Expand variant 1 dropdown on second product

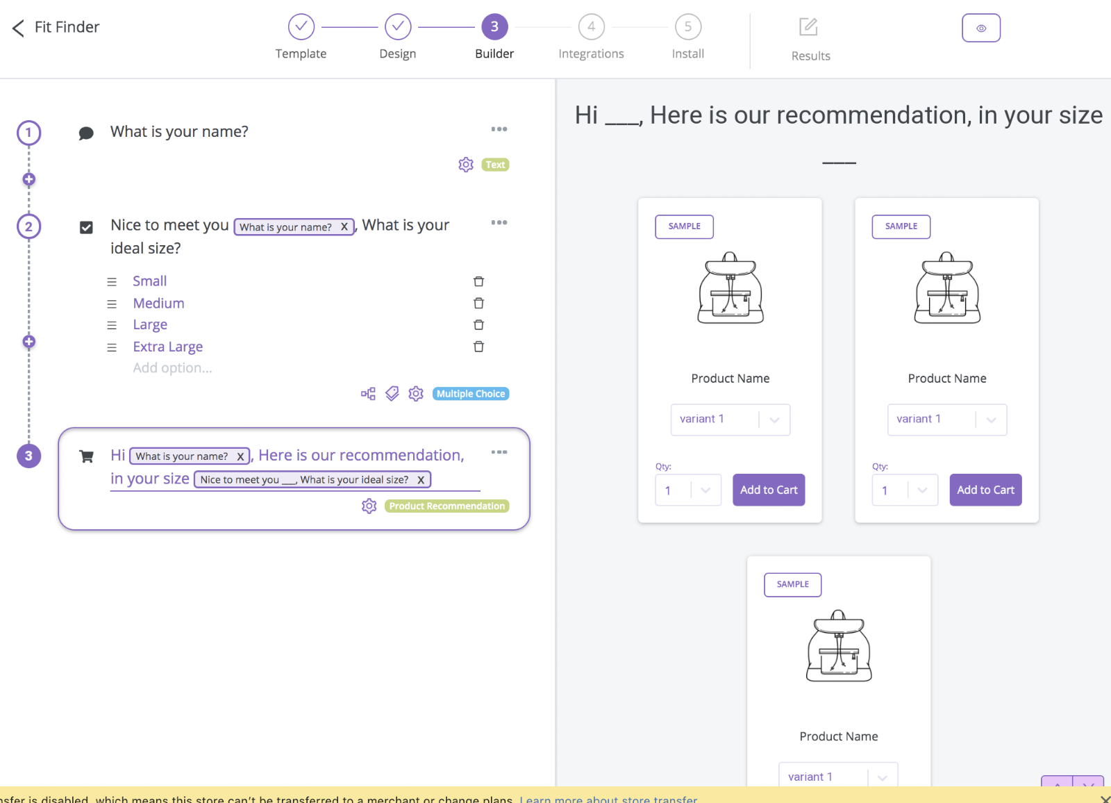(x=947, y=420)
